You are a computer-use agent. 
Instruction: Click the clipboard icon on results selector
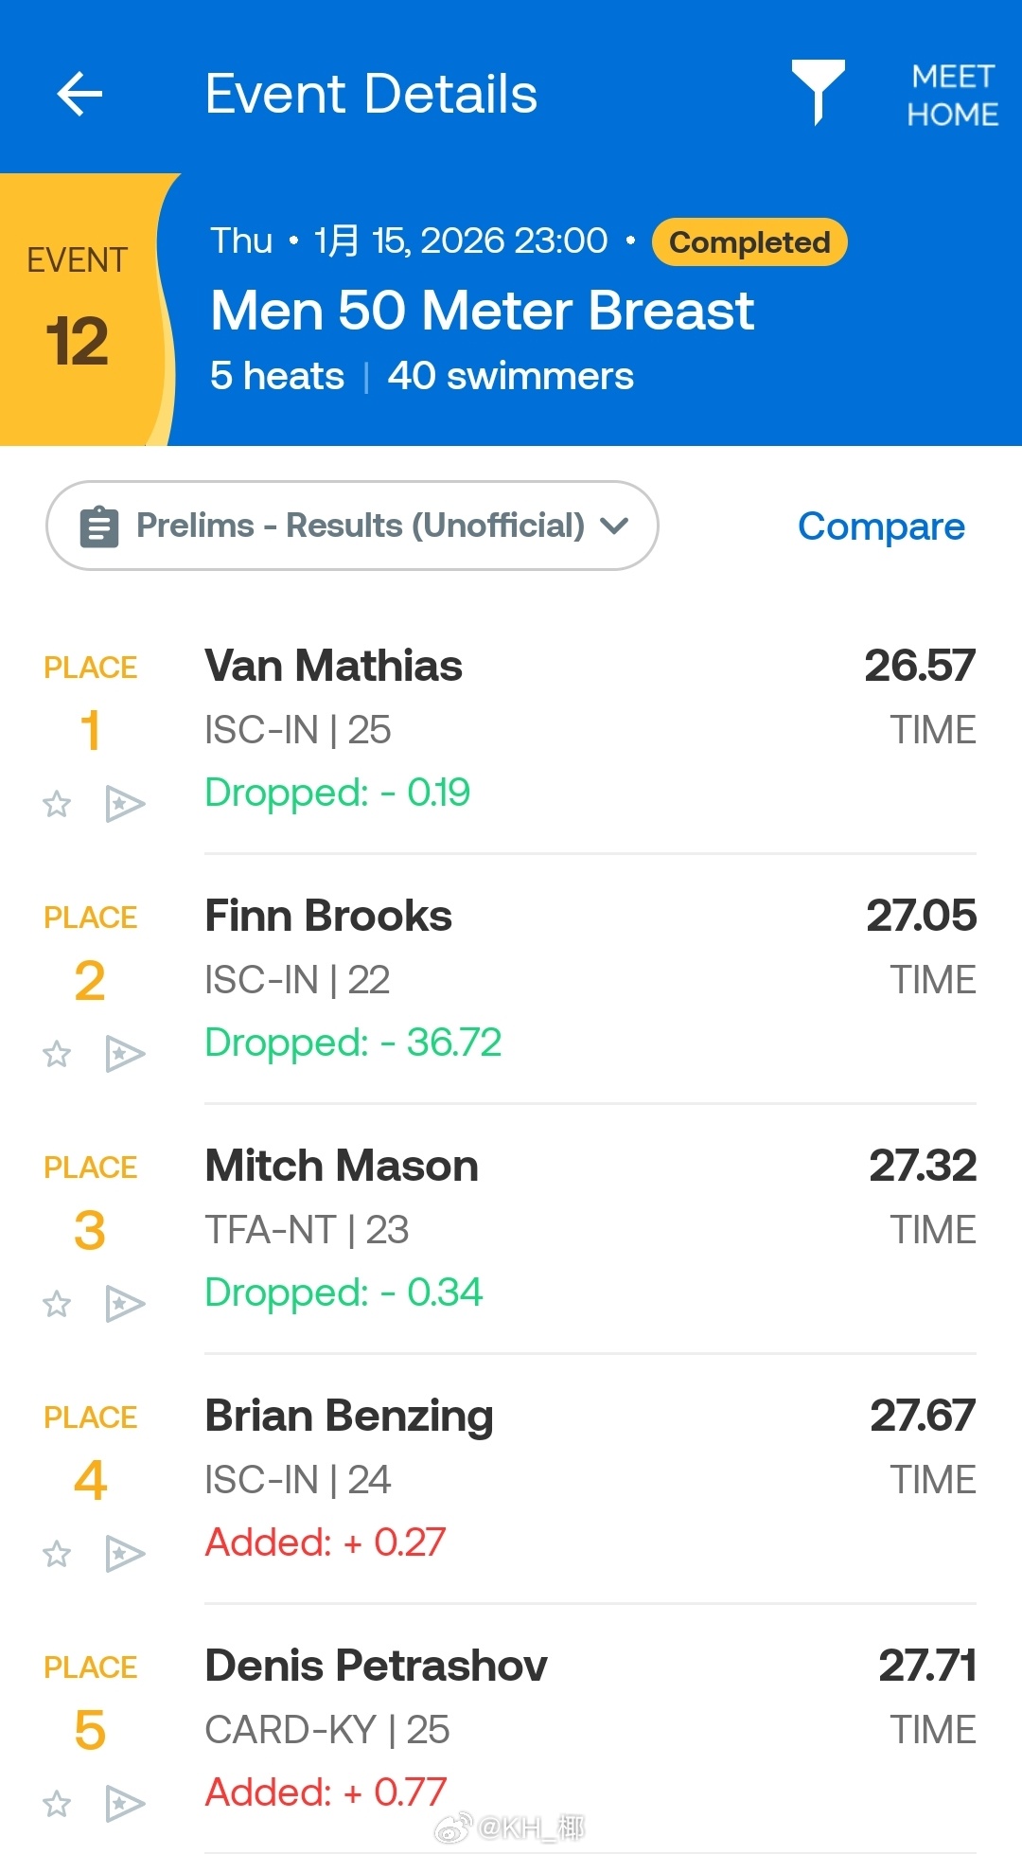pyautogui.click(x=99, y=526)
